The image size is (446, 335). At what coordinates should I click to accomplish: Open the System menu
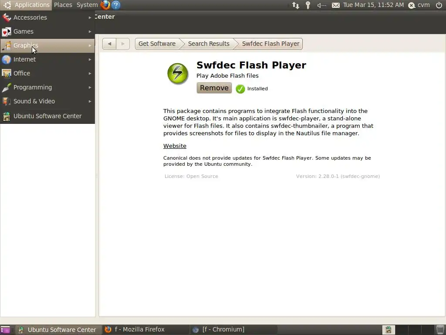[x=87, y=5]
